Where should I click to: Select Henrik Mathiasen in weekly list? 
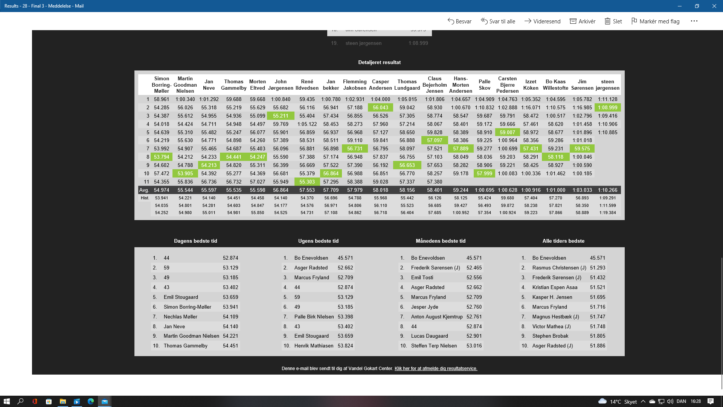click(x=314, y=346)
